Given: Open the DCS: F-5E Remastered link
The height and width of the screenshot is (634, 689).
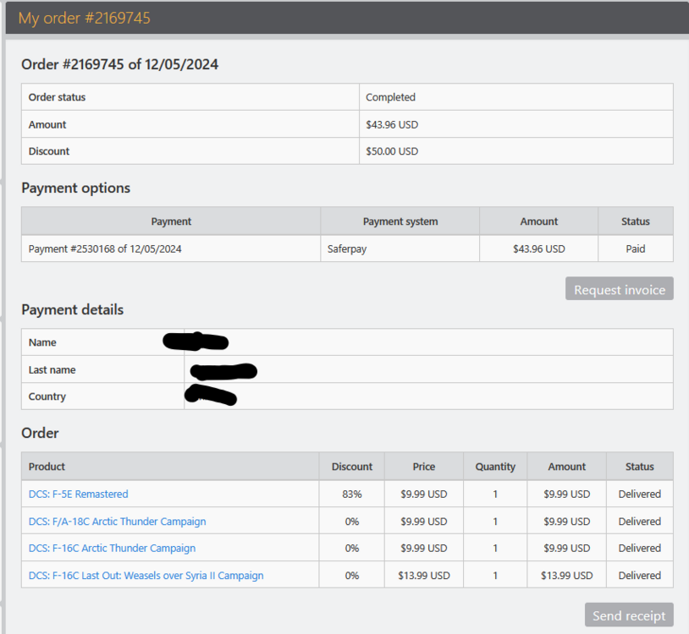Looking at the screenshot, I should (78, 494).
